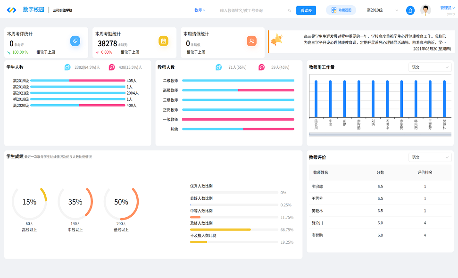Click the user avatar picture
This screenshot has height=278, width=458.
(425, 10)
